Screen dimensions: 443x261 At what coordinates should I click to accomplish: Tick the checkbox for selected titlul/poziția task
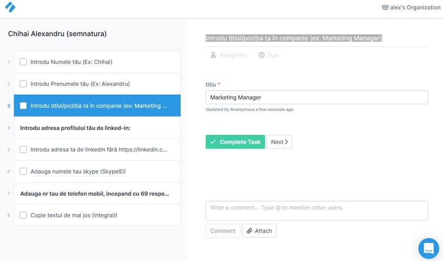click(23, 106)
